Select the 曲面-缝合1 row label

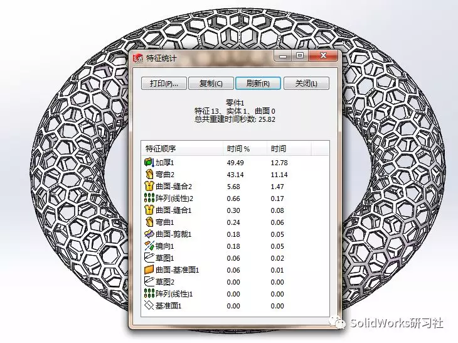(174, 210)
